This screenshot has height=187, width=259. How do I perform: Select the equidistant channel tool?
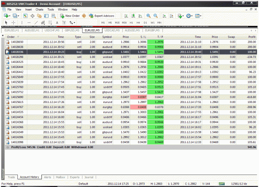(43, 23)
